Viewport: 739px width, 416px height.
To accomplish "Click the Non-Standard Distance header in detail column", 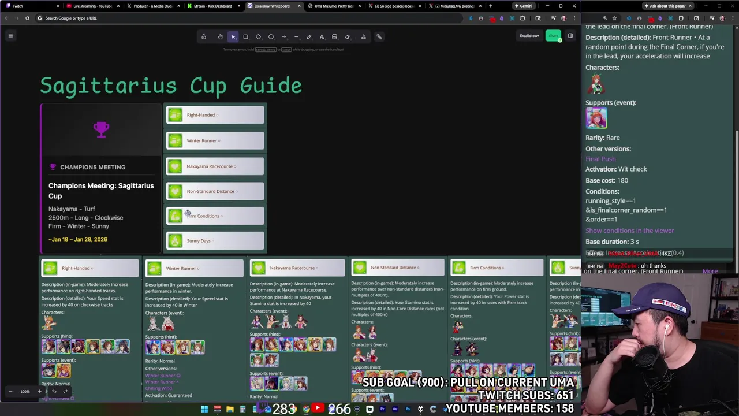I will [x=398, y=268].
